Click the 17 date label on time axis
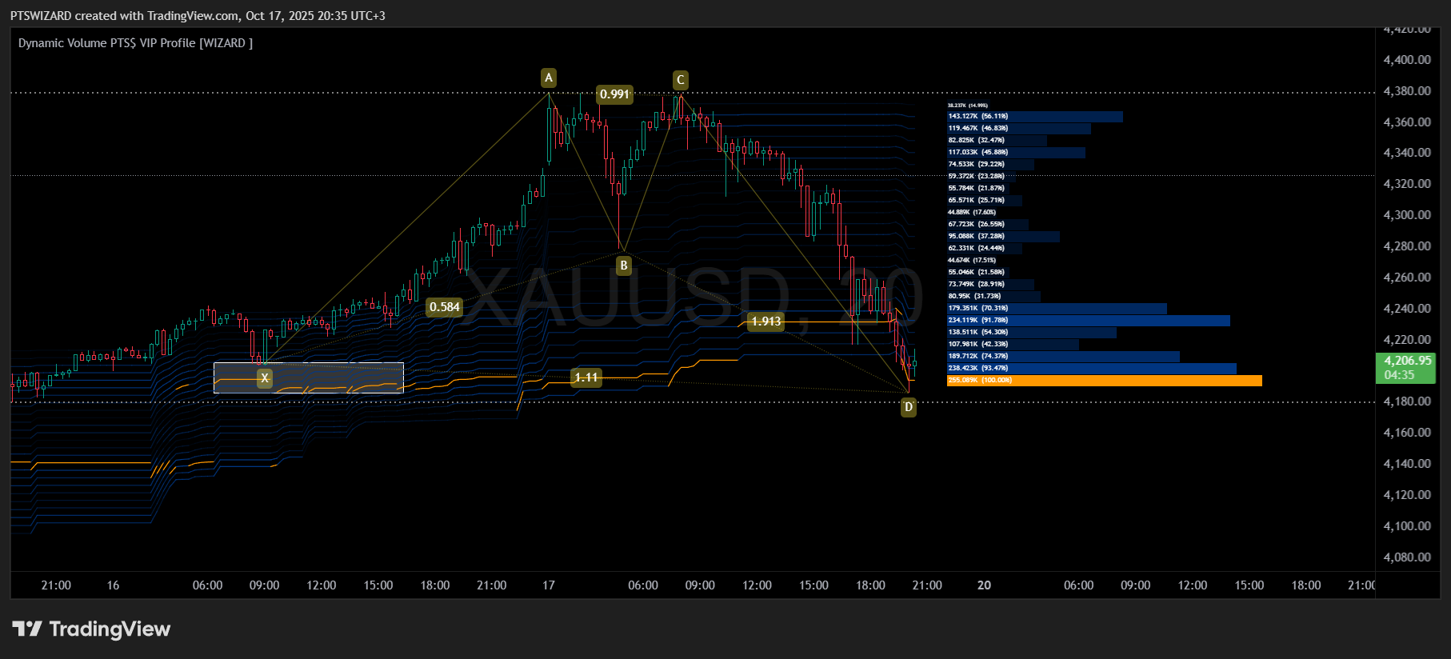 click(549, 585)
